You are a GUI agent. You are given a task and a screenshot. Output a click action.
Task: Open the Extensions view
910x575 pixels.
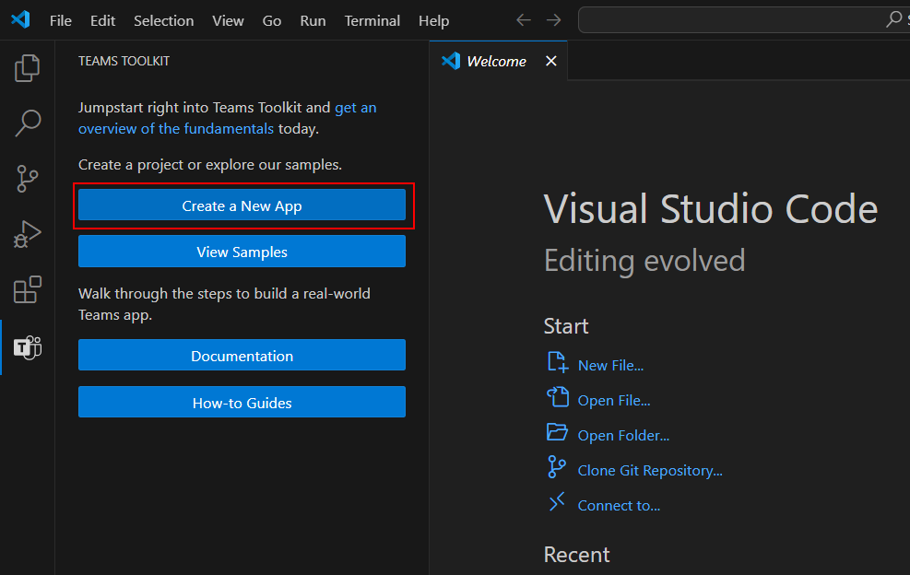(27, 289)
